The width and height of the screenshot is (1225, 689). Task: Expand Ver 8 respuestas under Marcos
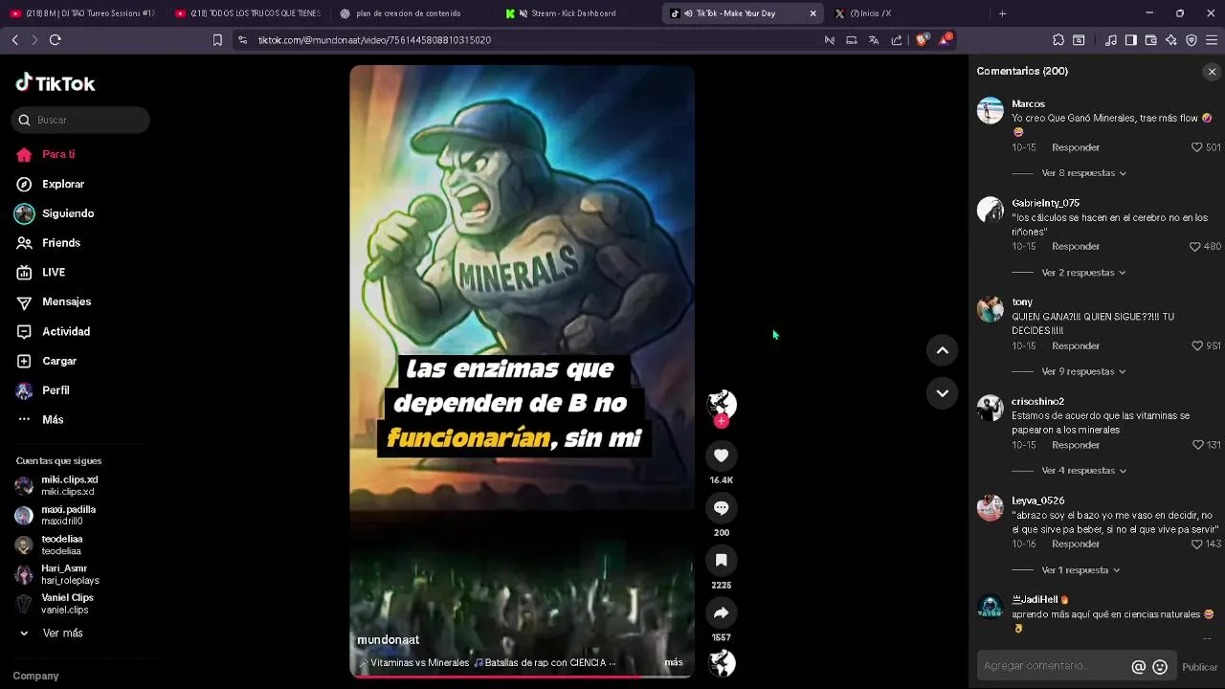pyautogui.click(x=1083, y=173)
